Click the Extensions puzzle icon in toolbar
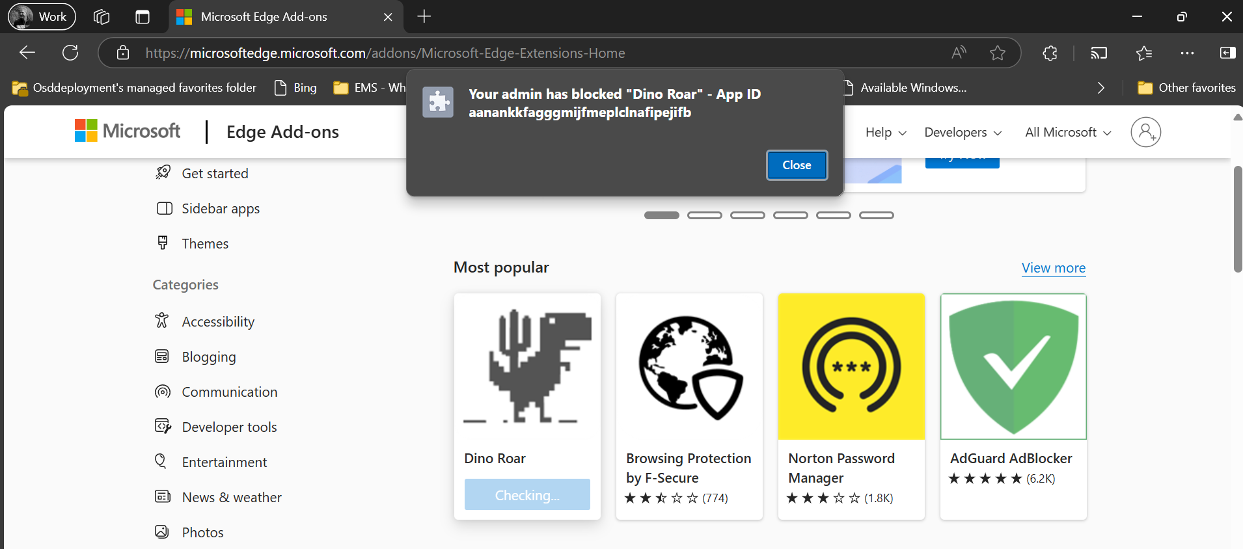This screenshot has width=1243, height=549. [x=1050, y=53]
